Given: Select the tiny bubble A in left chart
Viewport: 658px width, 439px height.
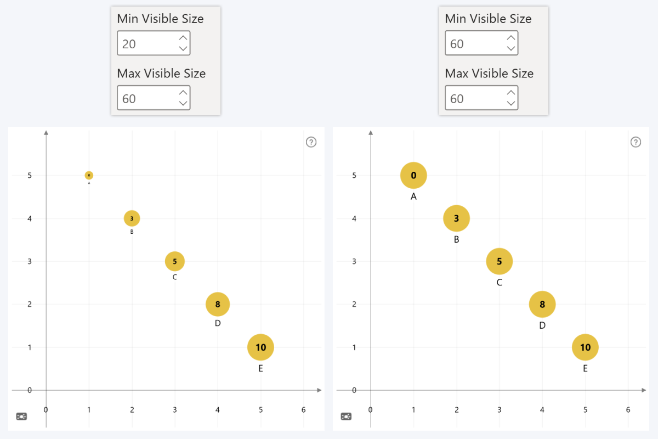Looking at the screenshot, I should point(89,175).
